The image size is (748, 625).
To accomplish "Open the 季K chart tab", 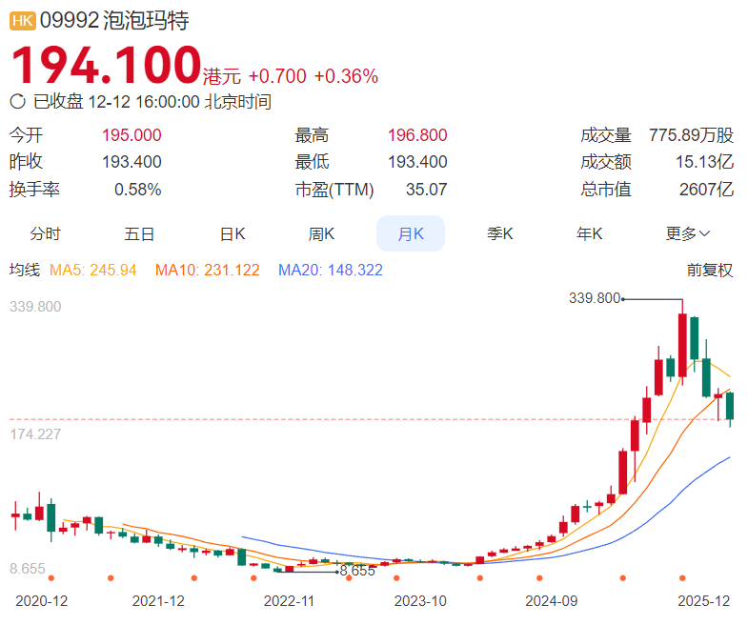I will pos(500,233).
